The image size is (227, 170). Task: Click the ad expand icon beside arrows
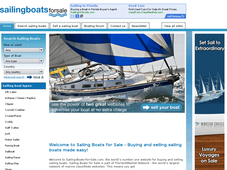tap(81, 16)
